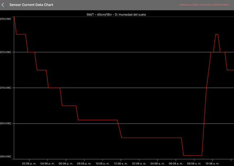Click the 31%VWC axis label
The image size is (234, 166).
tap(5, 88)
